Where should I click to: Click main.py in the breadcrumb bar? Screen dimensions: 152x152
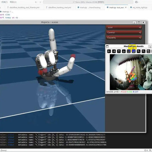coord(6,12)
